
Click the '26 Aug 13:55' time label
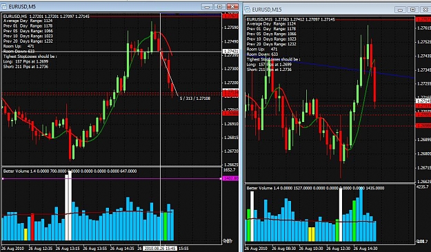pyautogui.click(x=95, y=249)
